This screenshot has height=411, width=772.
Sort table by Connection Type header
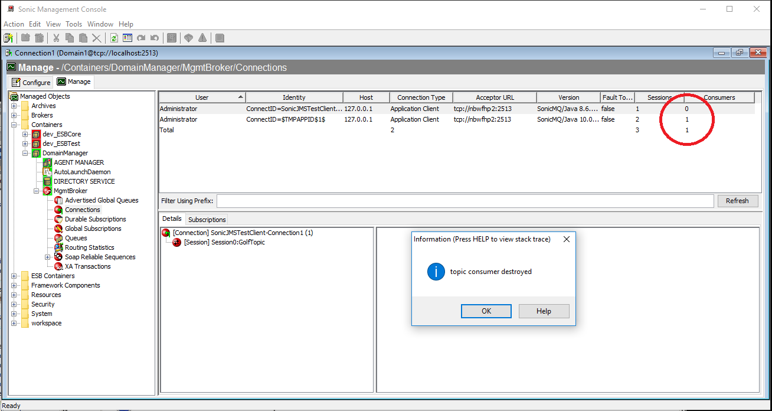pos(421,97)
